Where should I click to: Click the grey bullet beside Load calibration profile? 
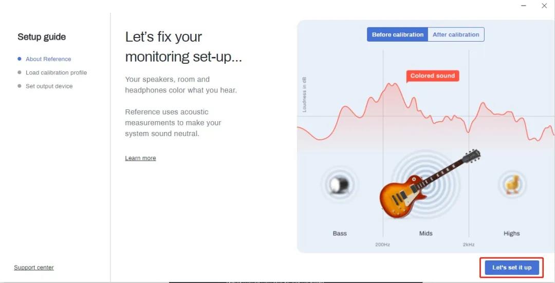[x=20, y=72]
